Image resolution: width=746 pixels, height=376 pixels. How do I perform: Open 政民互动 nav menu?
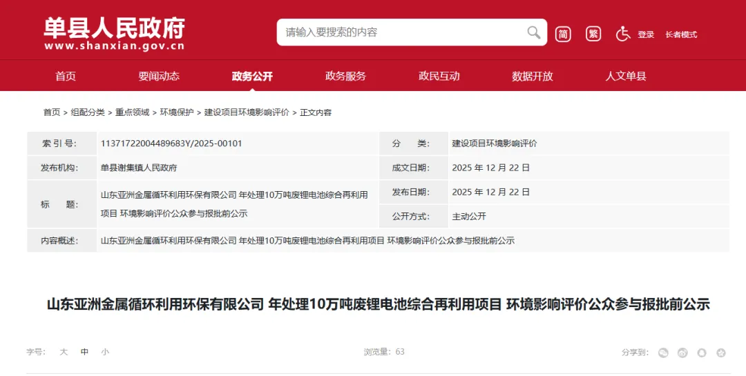439,76
